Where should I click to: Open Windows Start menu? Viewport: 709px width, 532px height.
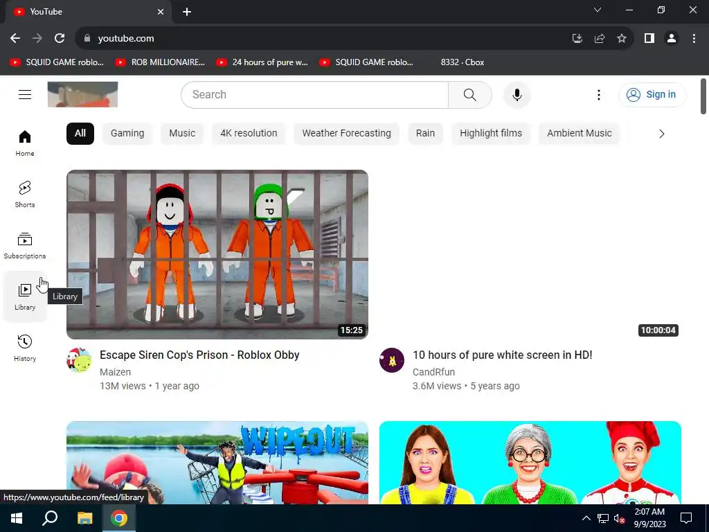pyautogui.click(x=17, y=518)
